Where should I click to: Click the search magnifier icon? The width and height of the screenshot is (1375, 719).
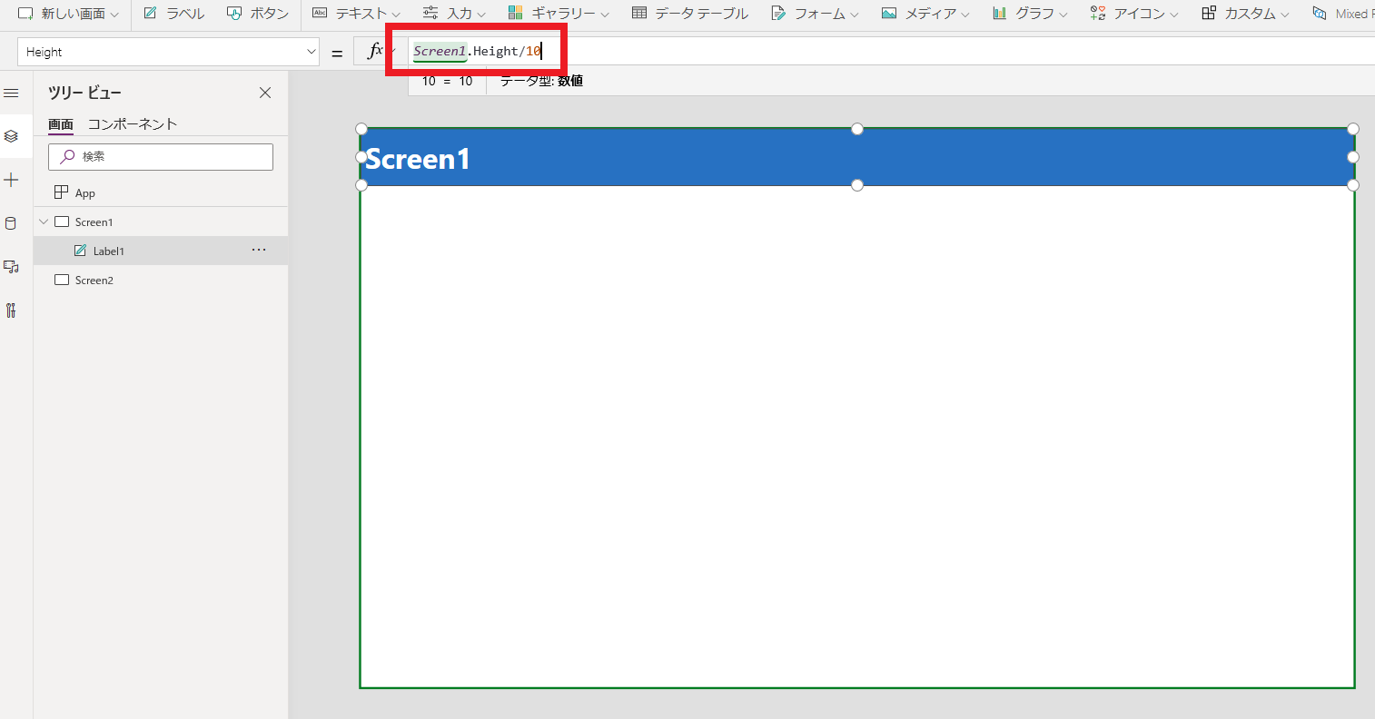[67, 156]
